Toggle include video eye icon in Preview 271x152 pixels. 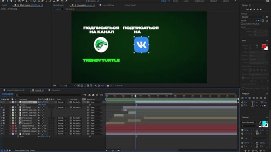256,21
